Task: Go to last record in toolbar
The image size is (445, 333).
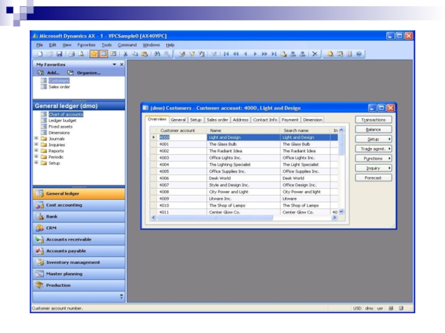Action: click(274, 54)
